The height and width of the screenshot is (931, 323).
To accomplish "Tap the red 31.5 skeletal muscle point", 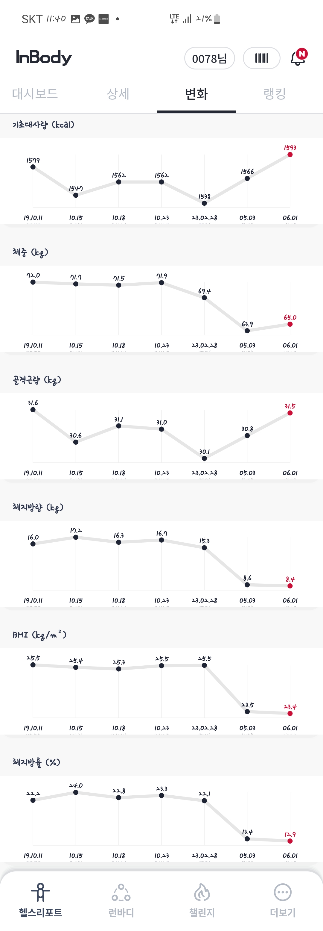I will point(290,413).
